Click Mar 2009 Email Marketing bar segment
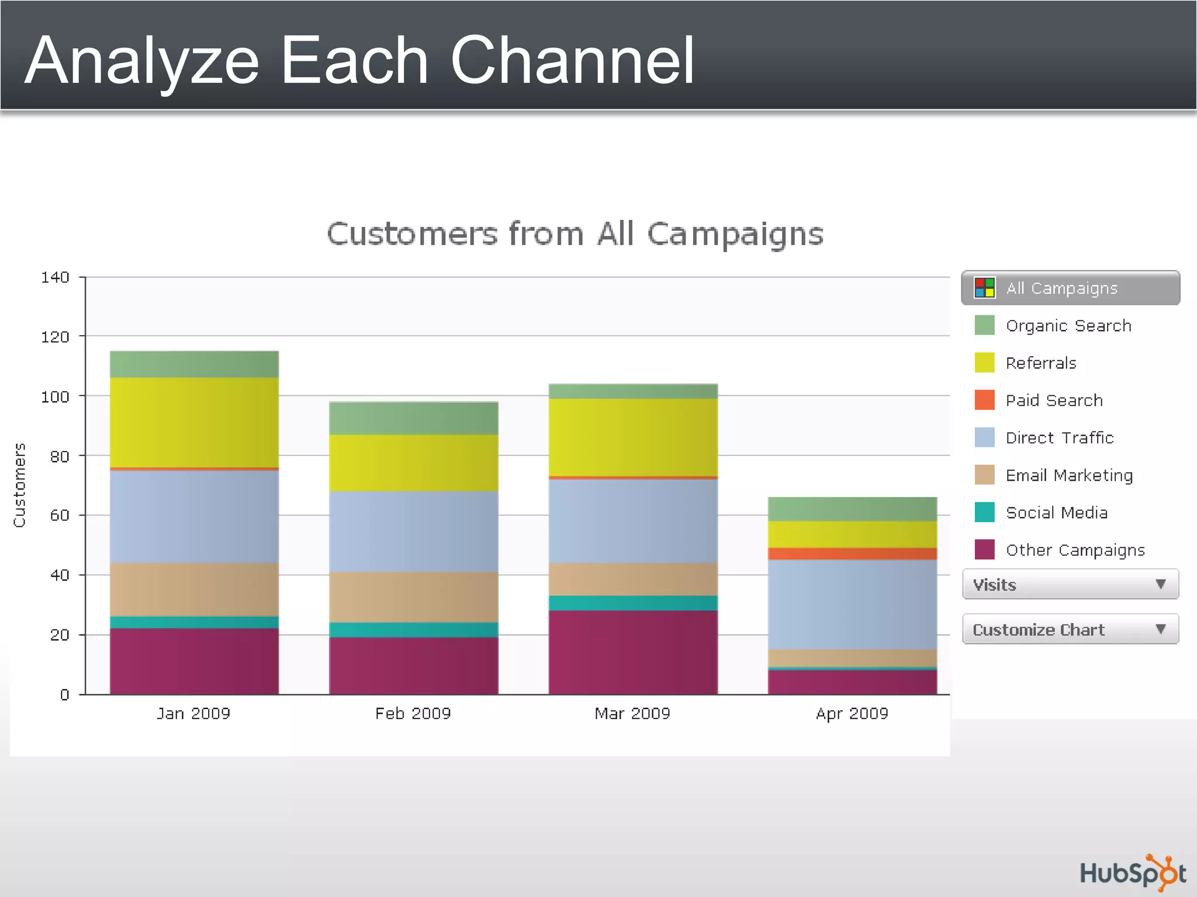This screenshot has width=1197, height=897. 633,579
